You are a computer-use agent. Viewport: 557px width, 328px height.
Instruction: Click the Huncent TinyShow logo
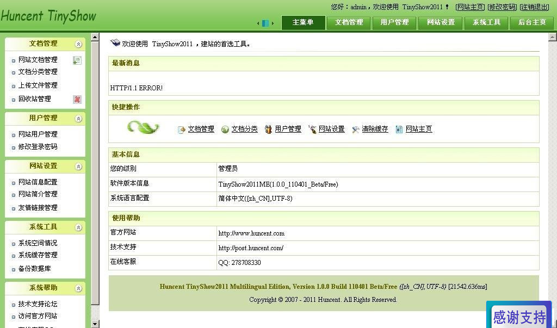(x=48, y=16)
